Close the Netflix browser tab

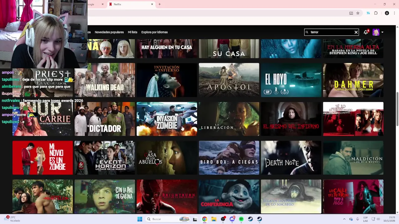point(152,4)
